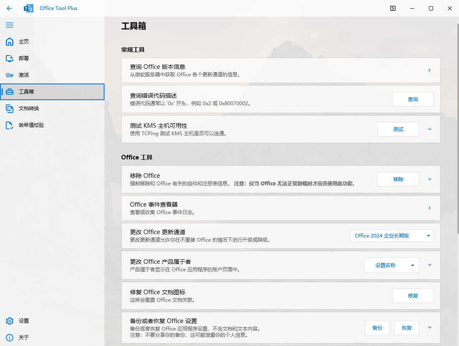Click the 备份 button
The width and height of the screenshot is (459, 346).
click(x=377, y=328)
